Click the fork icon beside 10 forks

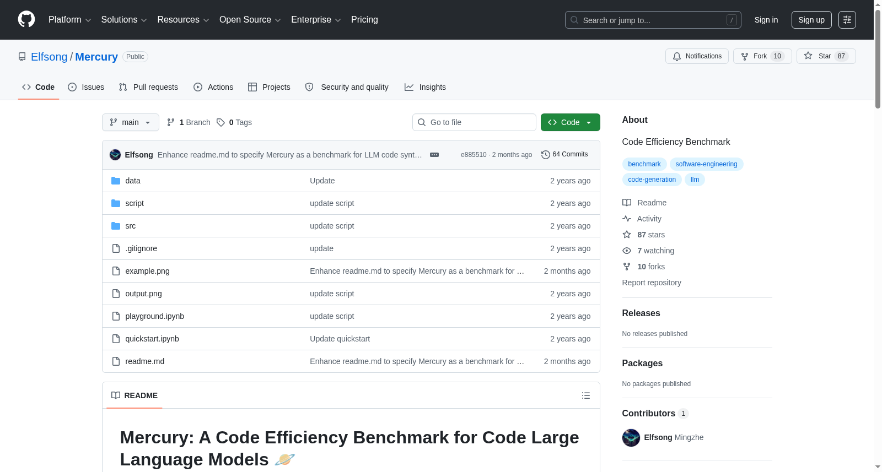coord(627,267)
